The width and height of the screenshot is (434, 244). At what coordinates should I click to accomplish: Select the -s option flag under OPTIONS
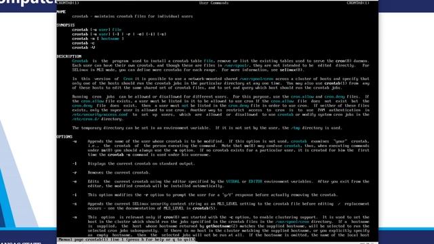click(x=75, y=204)
